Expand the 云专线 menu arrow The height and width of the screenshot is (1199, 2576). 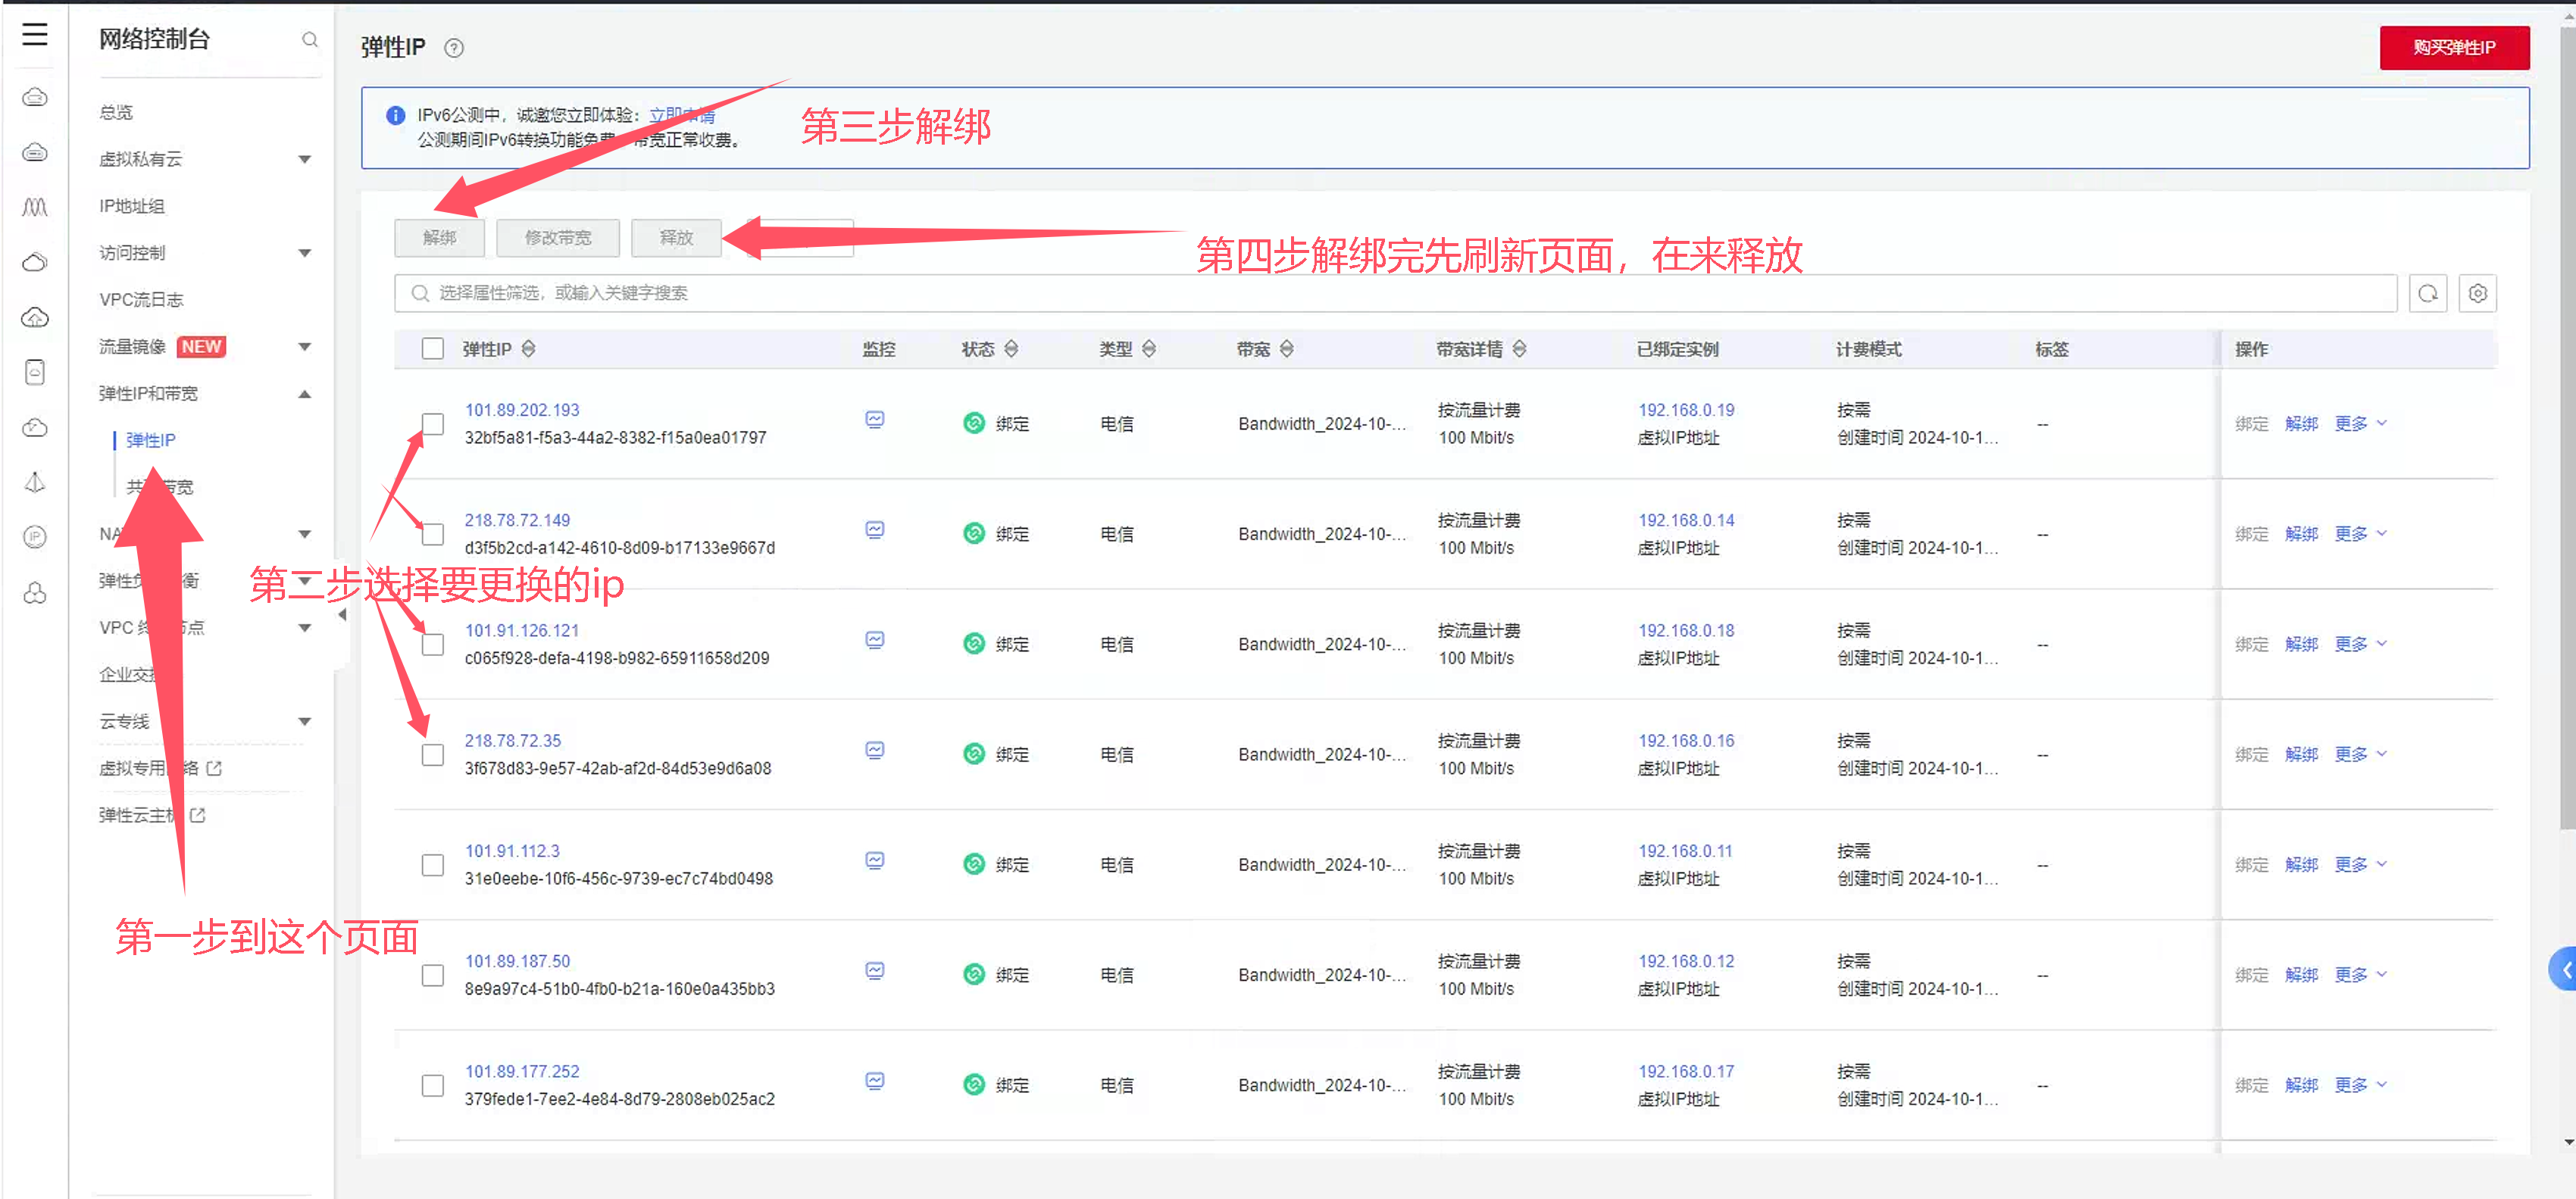pyautogui.click(x=305, y=722)
